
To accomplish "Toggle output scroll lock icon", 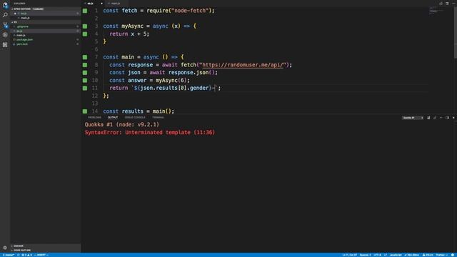I will (x=435, y=118).
